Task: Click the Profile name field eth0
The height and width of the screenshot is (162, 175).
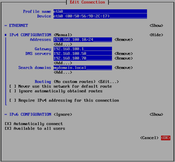Action: (x=100, y=11)
